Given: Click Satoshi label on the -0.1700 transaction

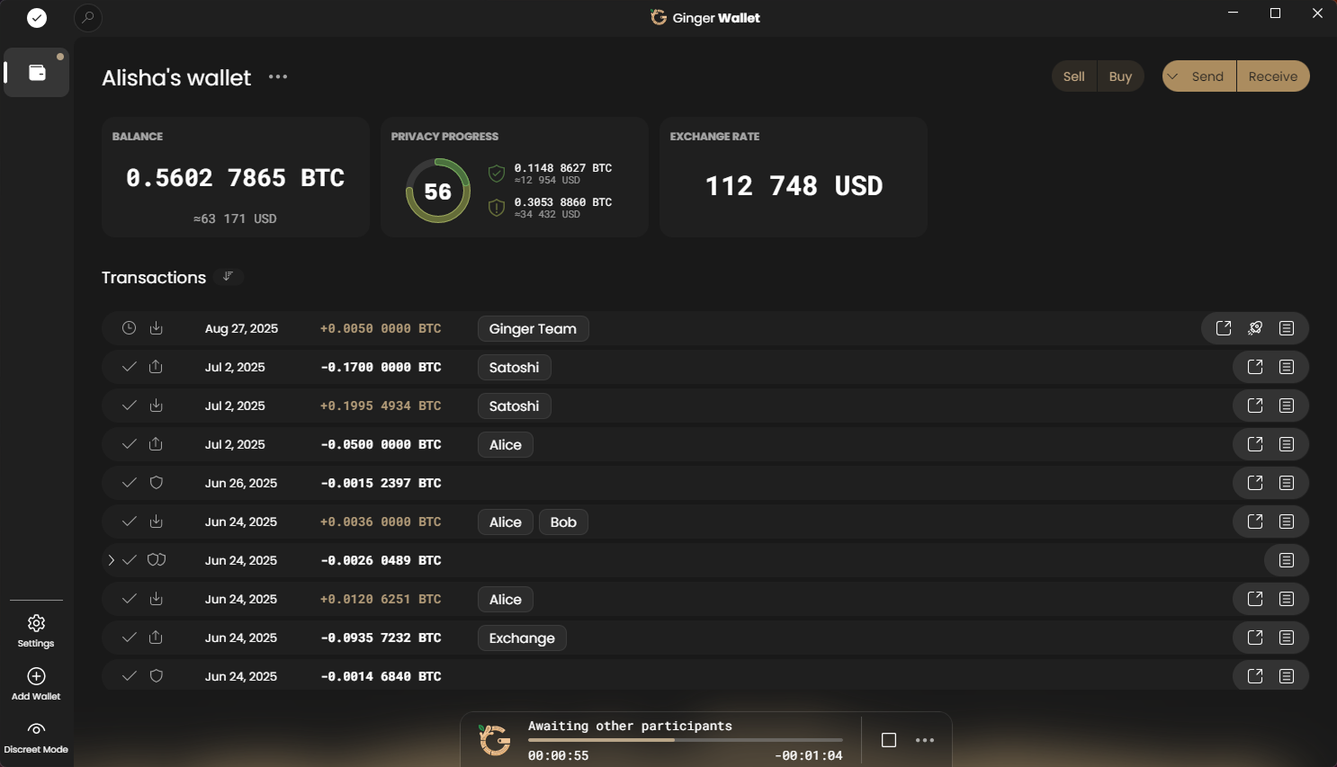Looking at the screenshot, I should pyautogui.click(x=514, y=368).
